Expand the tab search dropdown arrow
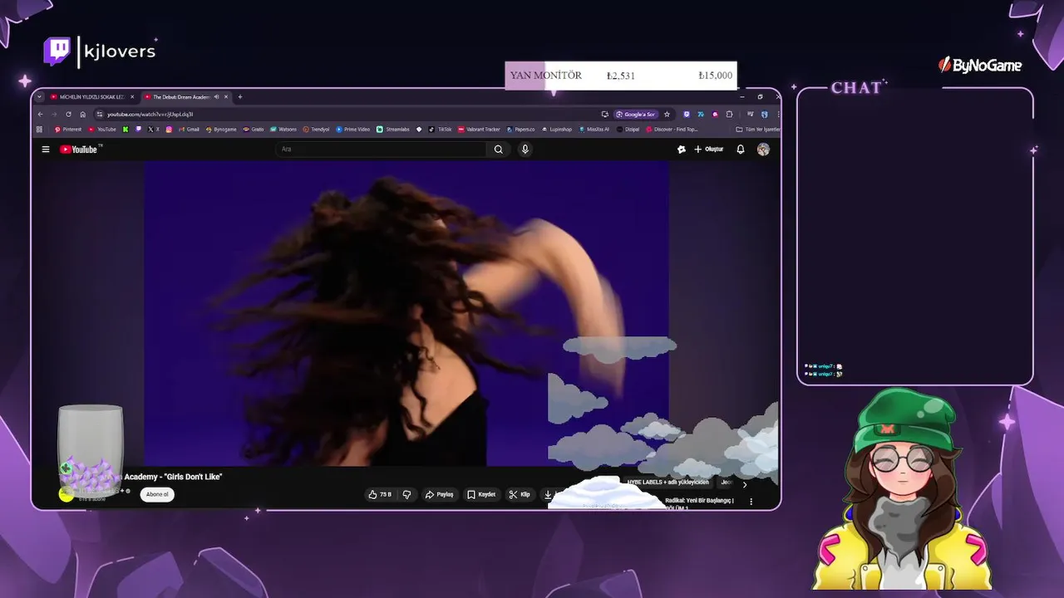Viewport: 1064px width, 598px height. pos(39,97)
